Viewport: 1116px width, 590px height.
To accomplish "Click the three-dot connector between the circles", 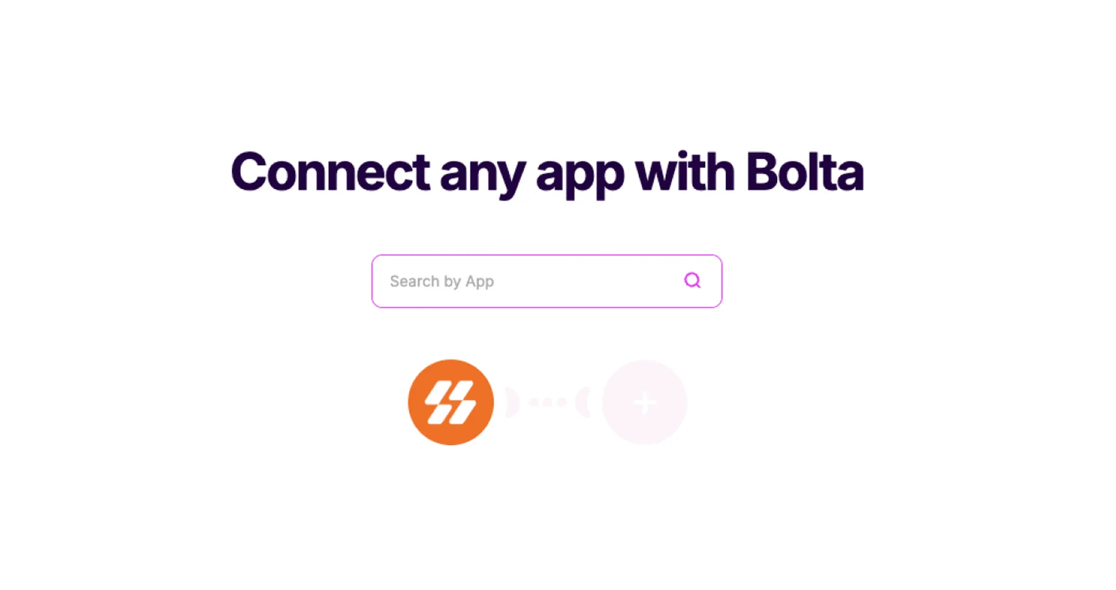I will (548, 402).
